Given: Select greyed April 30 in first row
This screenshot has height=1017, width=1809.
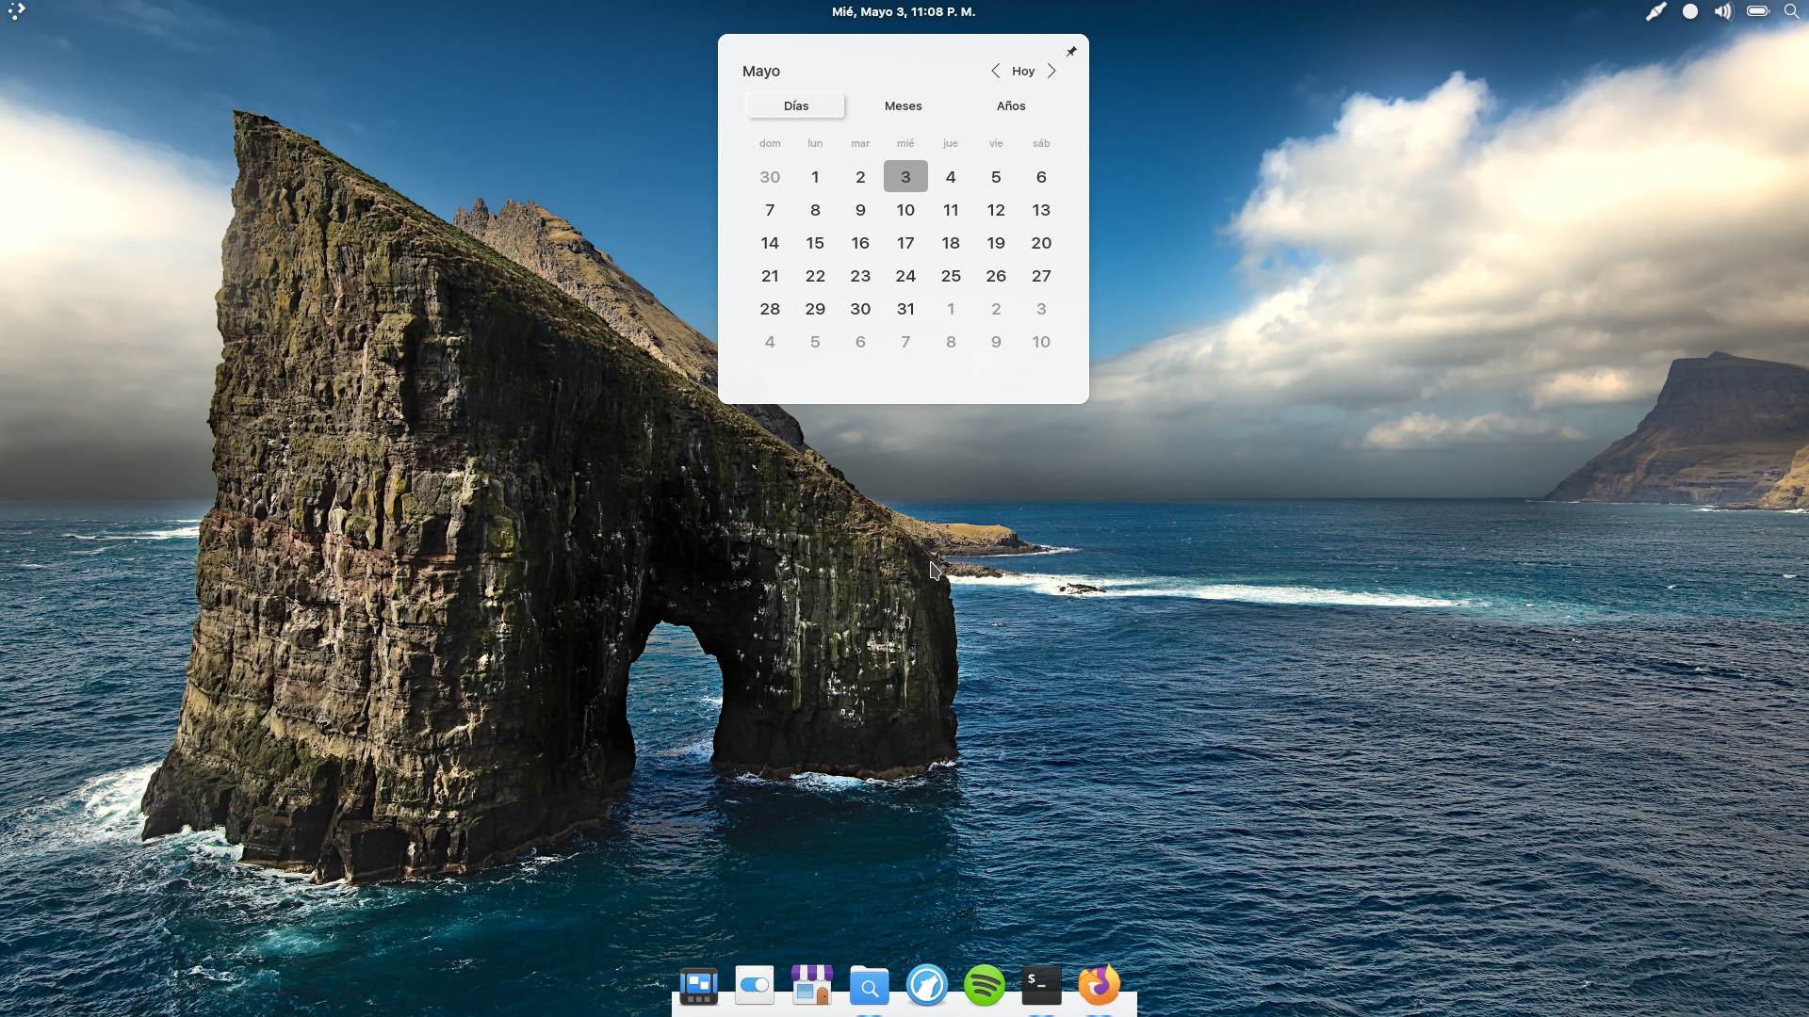Looking at the screenshot, I should [770, 177].
